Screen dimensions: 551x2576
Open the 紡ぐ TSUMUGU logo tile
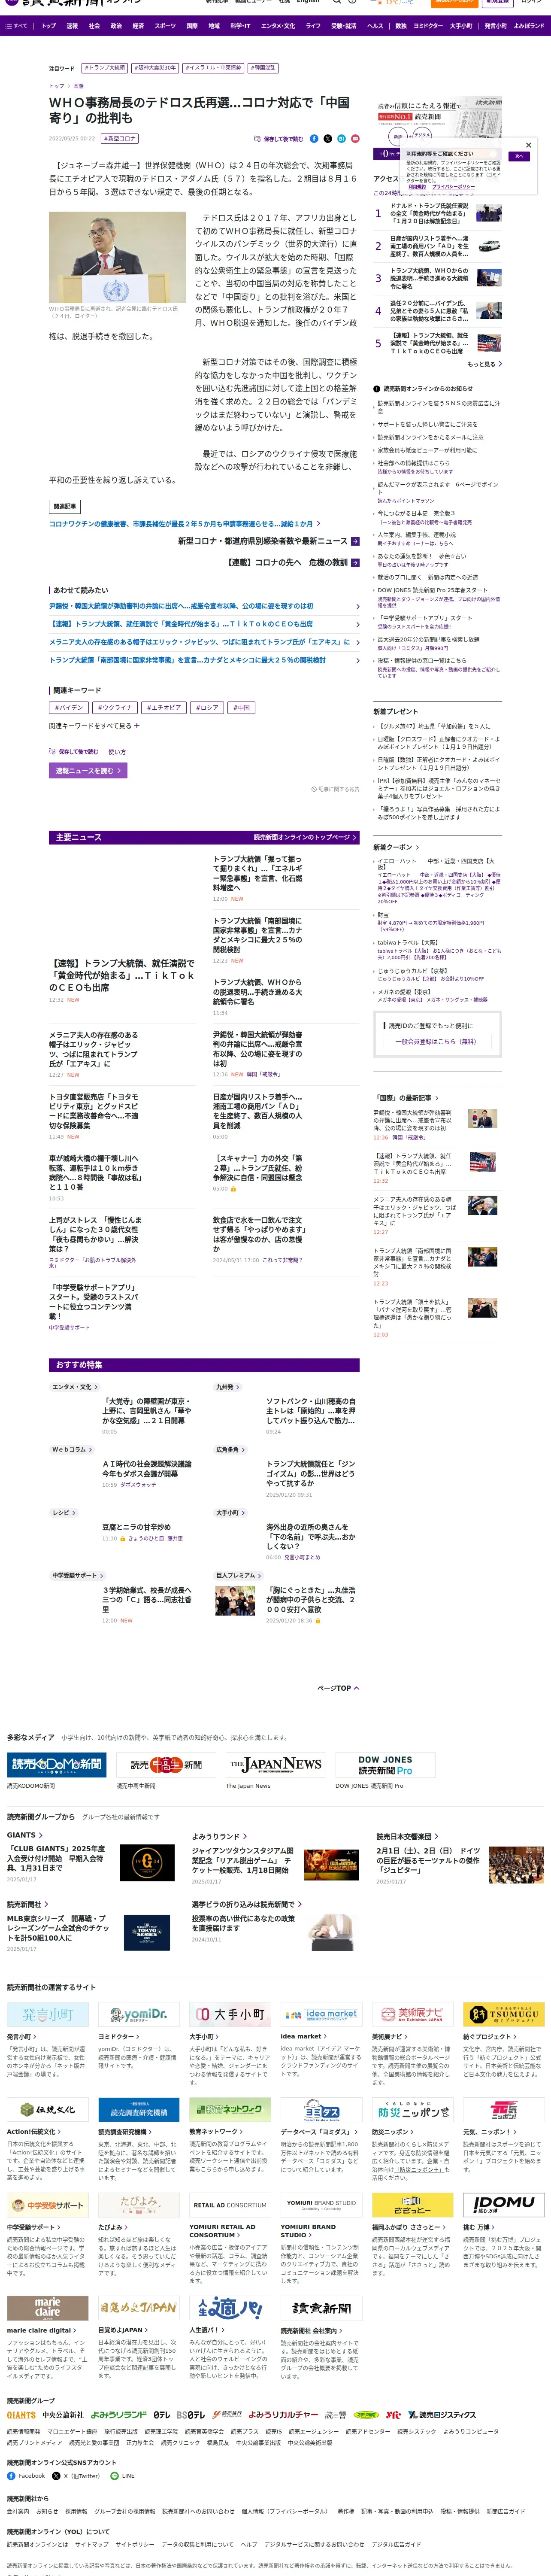504,2014
